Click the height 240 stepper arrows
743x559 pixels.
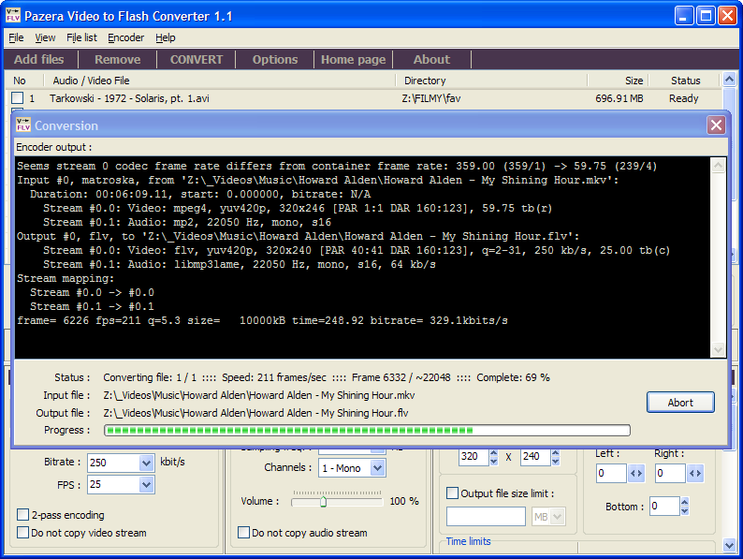pyautogui.click(x=555, y=457)
